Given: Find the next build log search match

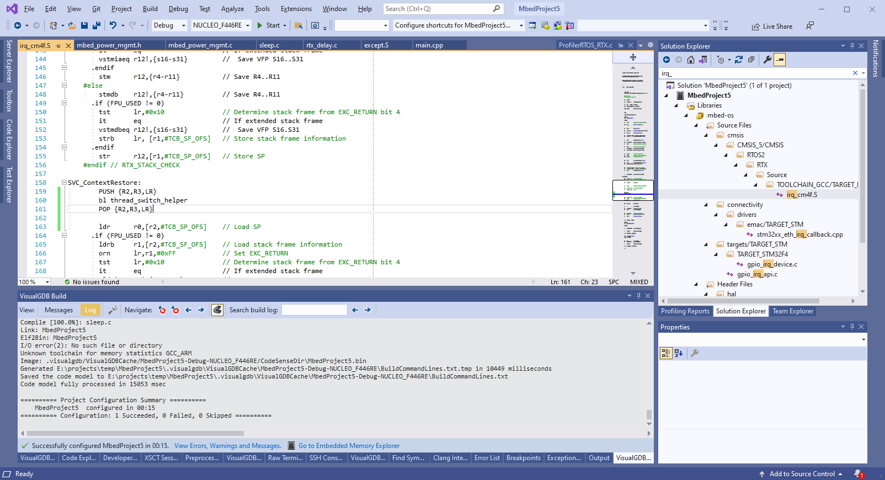Looking at the screenshot, I should (367, 310).
